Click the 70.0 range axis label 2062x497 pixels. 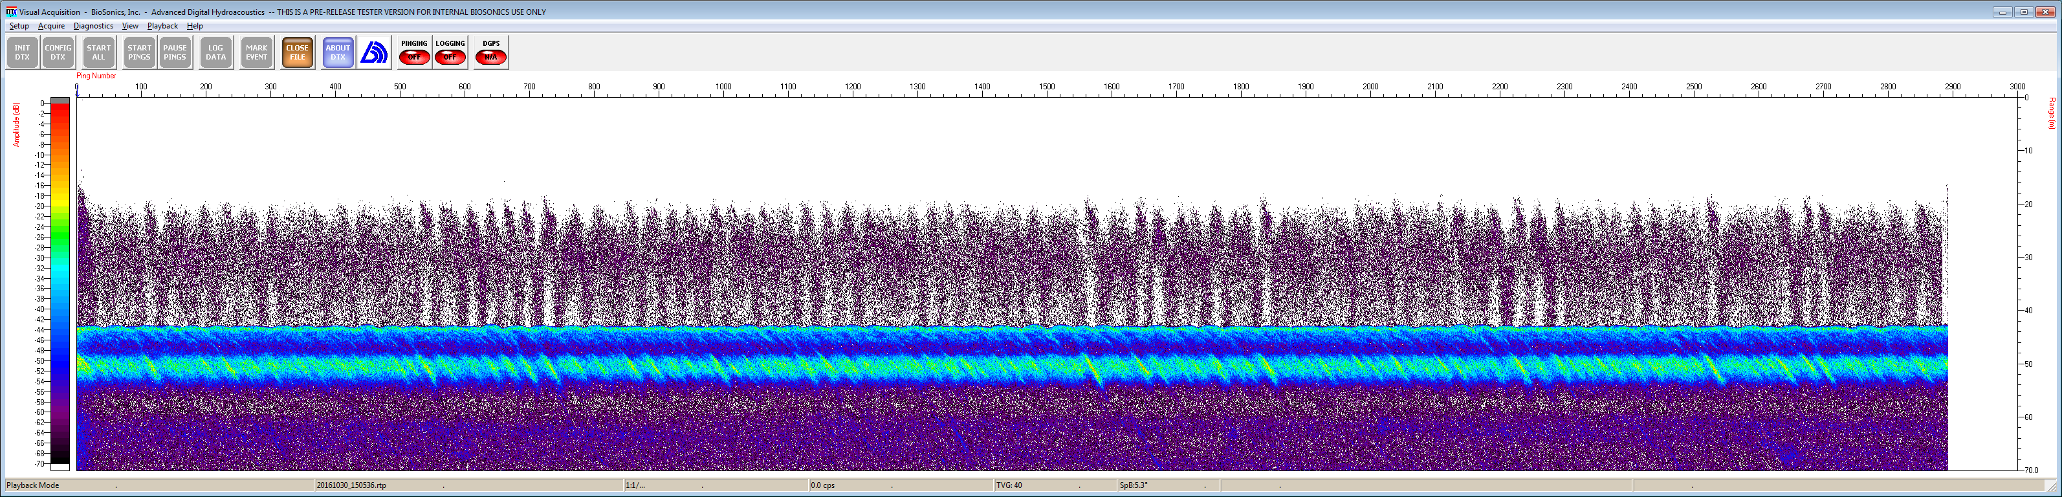point(2031,470)
